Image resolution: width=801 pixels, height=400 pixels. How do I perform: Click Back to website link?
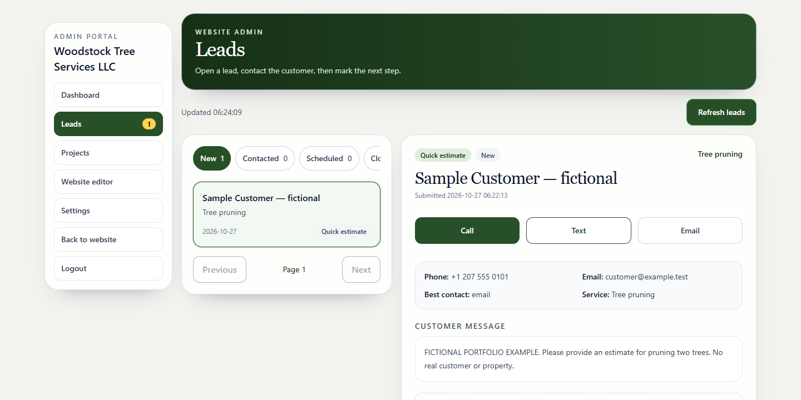coord(108,239)
